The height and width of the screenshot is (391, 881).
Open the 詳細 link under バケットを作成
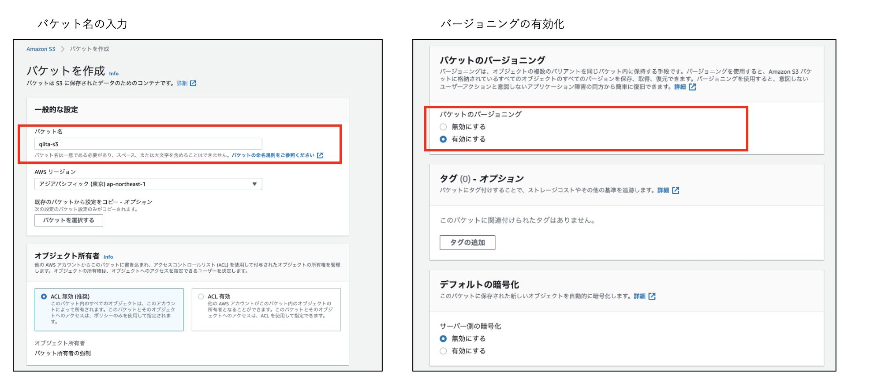182,83
